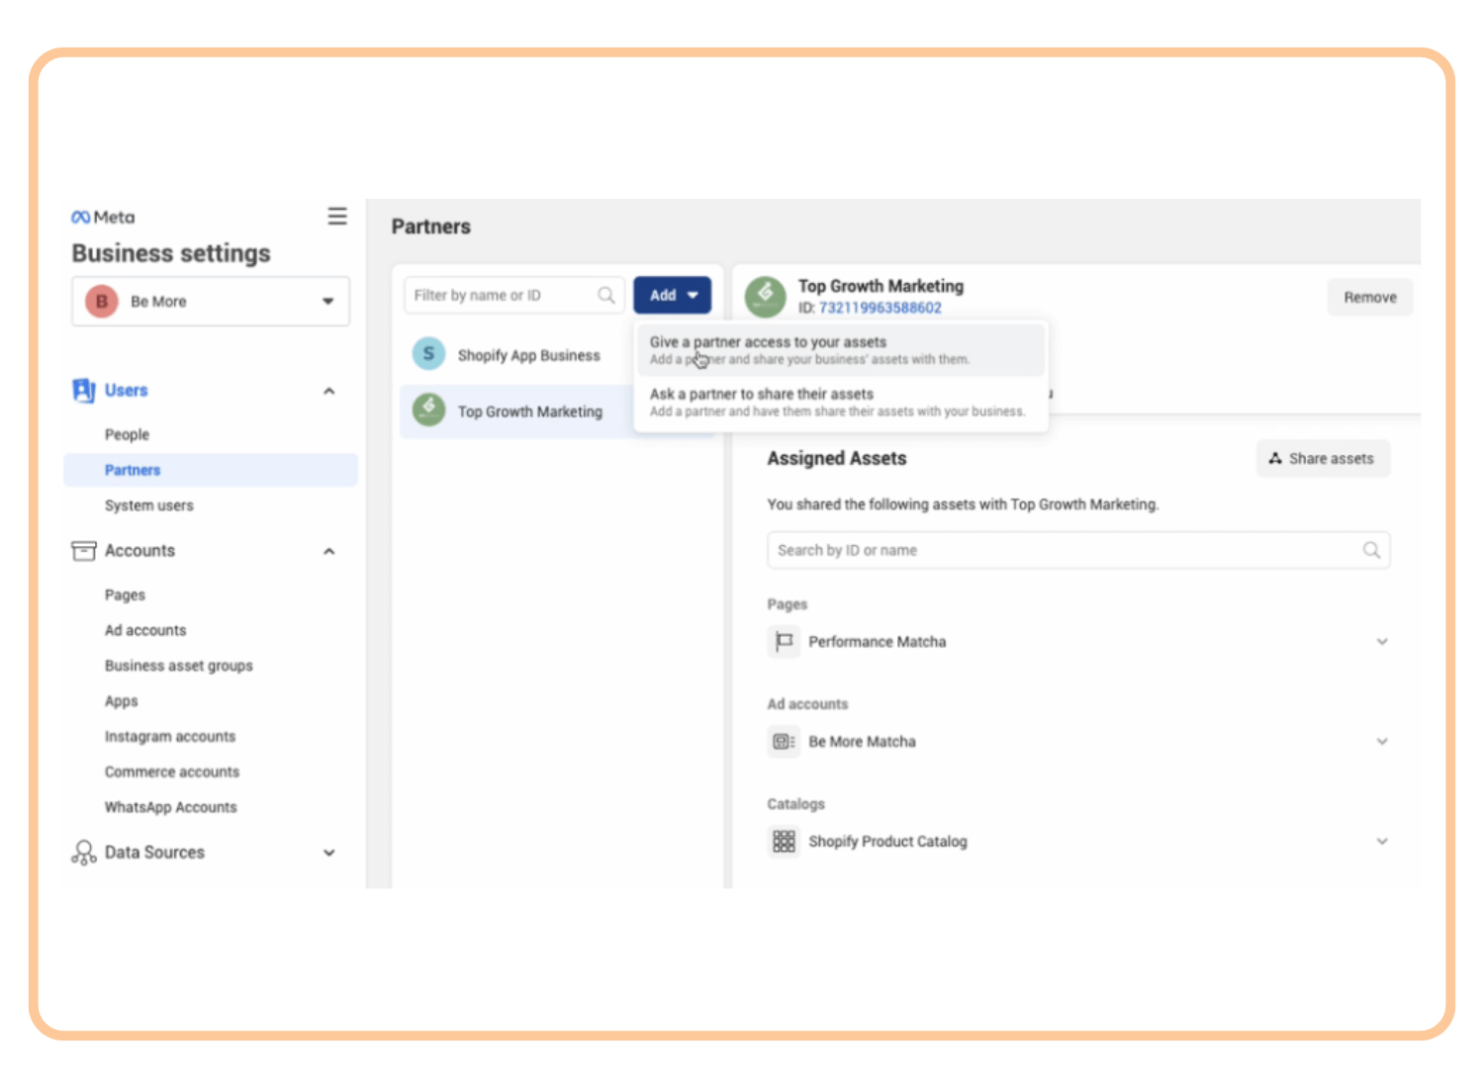This screenshot has height=1088, width=1484.
Task: Select Partners in the sidebar
Action: click(211, 470)
